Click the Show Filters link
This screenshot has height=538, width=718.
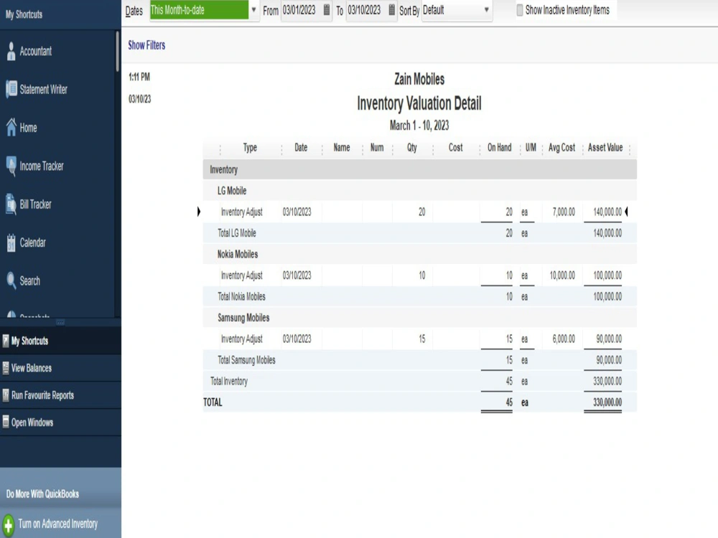pyautogui.click(x=146, y=44)
